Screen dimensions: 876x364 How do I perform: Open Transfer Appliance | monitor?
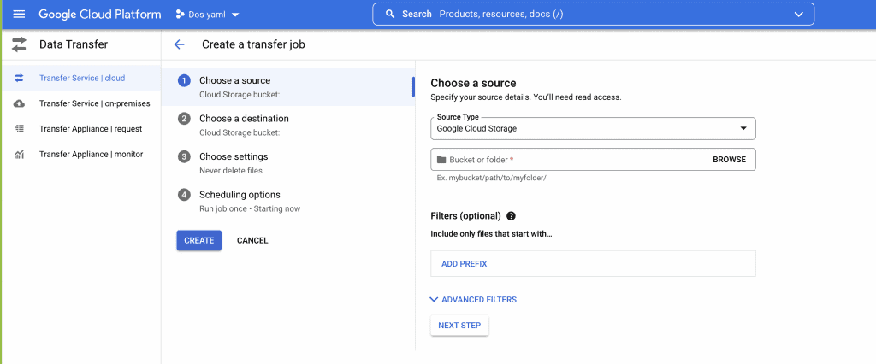point(80,154)
